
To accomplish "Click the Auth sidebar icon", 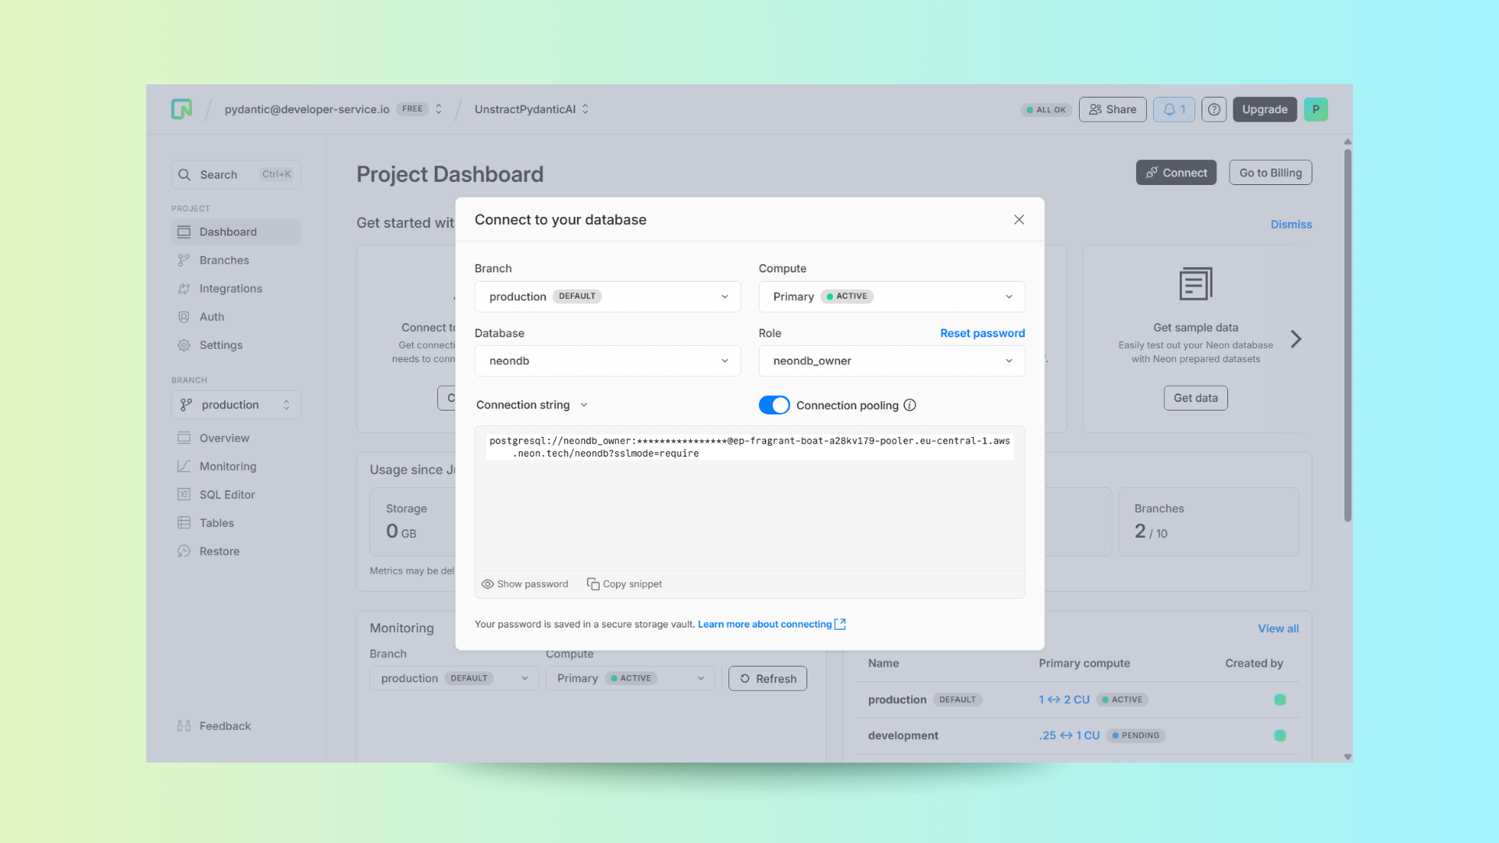I will pyautogui.click(x=184, y=316).
